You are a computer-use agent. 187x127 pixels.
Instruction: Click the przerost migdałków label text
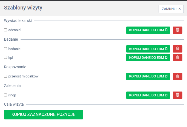coord(23,76)
